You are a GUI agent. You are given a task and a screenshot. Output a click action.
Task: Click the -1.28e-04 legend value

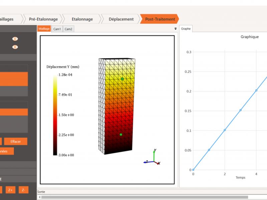[x=65, y=75]
